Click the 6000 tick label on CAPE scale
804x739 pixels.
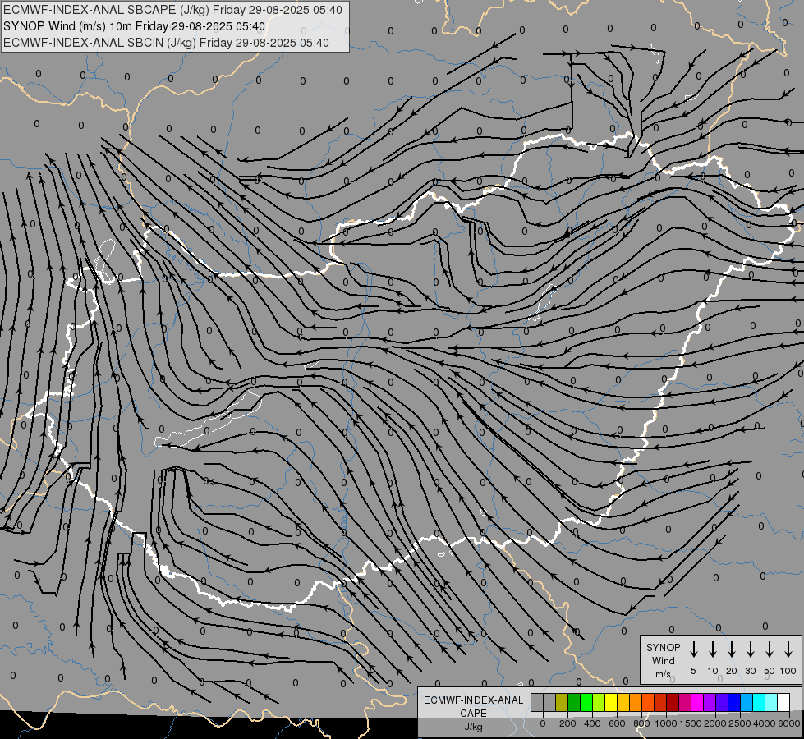[x=789, y=723]
